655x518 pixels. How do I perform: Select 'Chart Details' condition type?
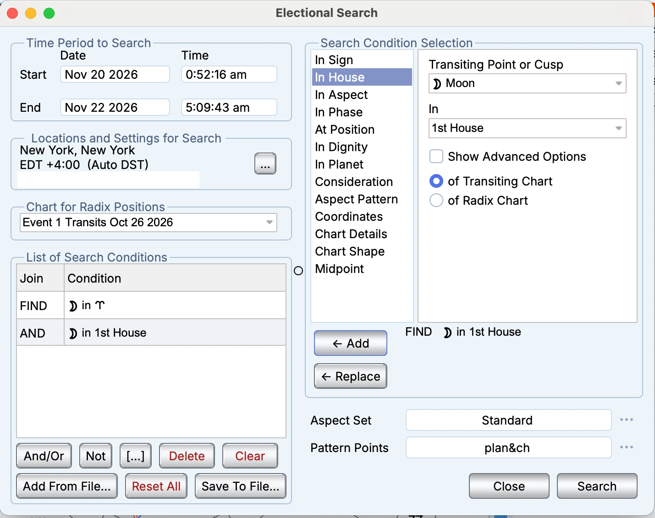pos(362,234)
